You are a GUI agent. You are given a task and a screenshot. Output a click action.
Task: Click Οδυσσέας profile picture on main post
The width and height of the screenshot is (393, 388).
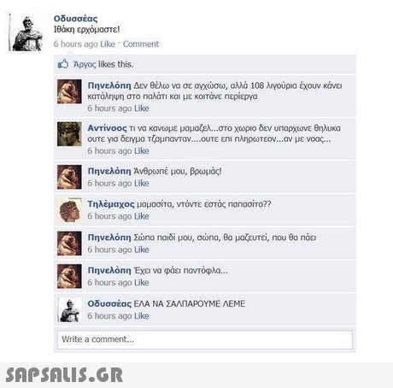tap(26, 32)
